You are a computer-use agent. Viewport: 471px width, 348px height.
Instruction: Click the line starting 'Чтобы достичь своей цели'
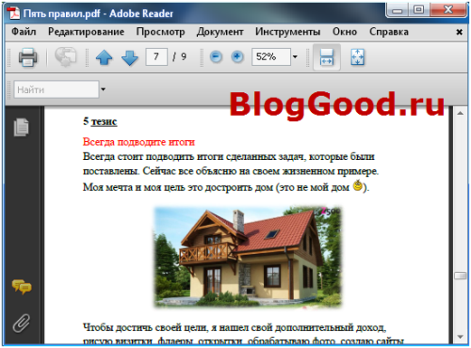235,327
